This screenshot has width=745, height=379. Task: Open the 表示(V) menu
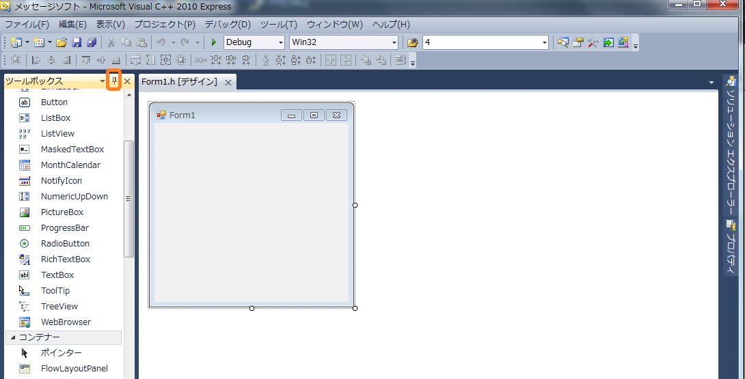point(110,24)
